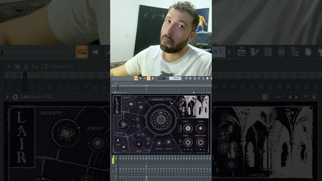This screenshot has width=322, height=181.
Task: Click the Ducking knob
Action: [x=159, y=143]
